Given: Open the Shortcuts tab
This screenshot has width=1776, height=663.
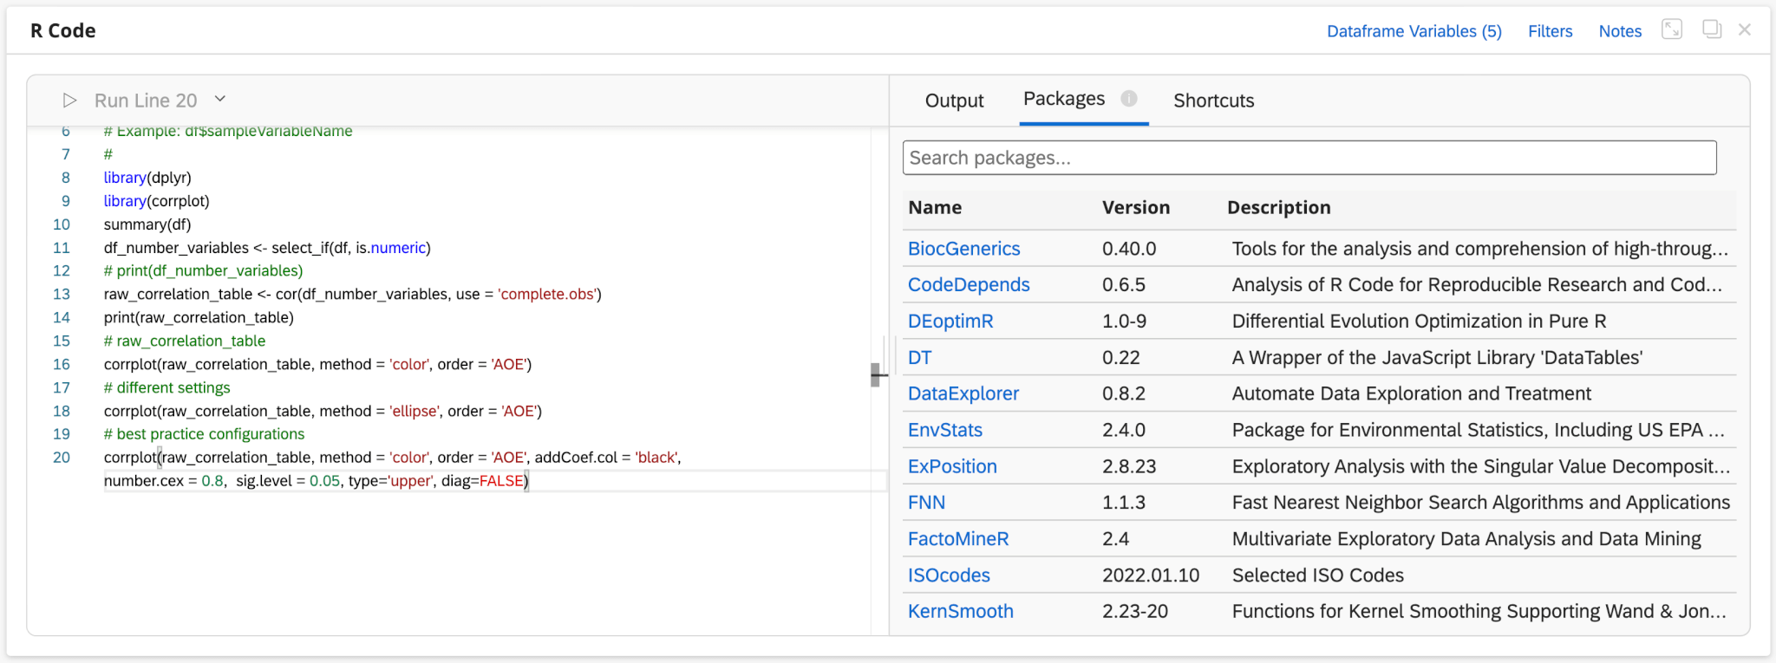Looking at the screenshot, I should click(x=1213, y=101).
